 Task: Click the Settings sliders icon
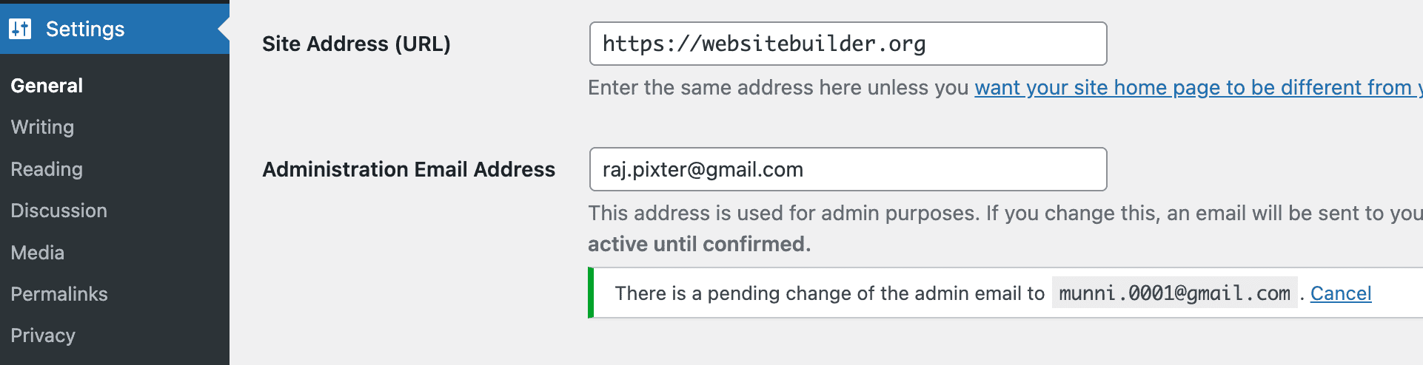click(20, 29)
